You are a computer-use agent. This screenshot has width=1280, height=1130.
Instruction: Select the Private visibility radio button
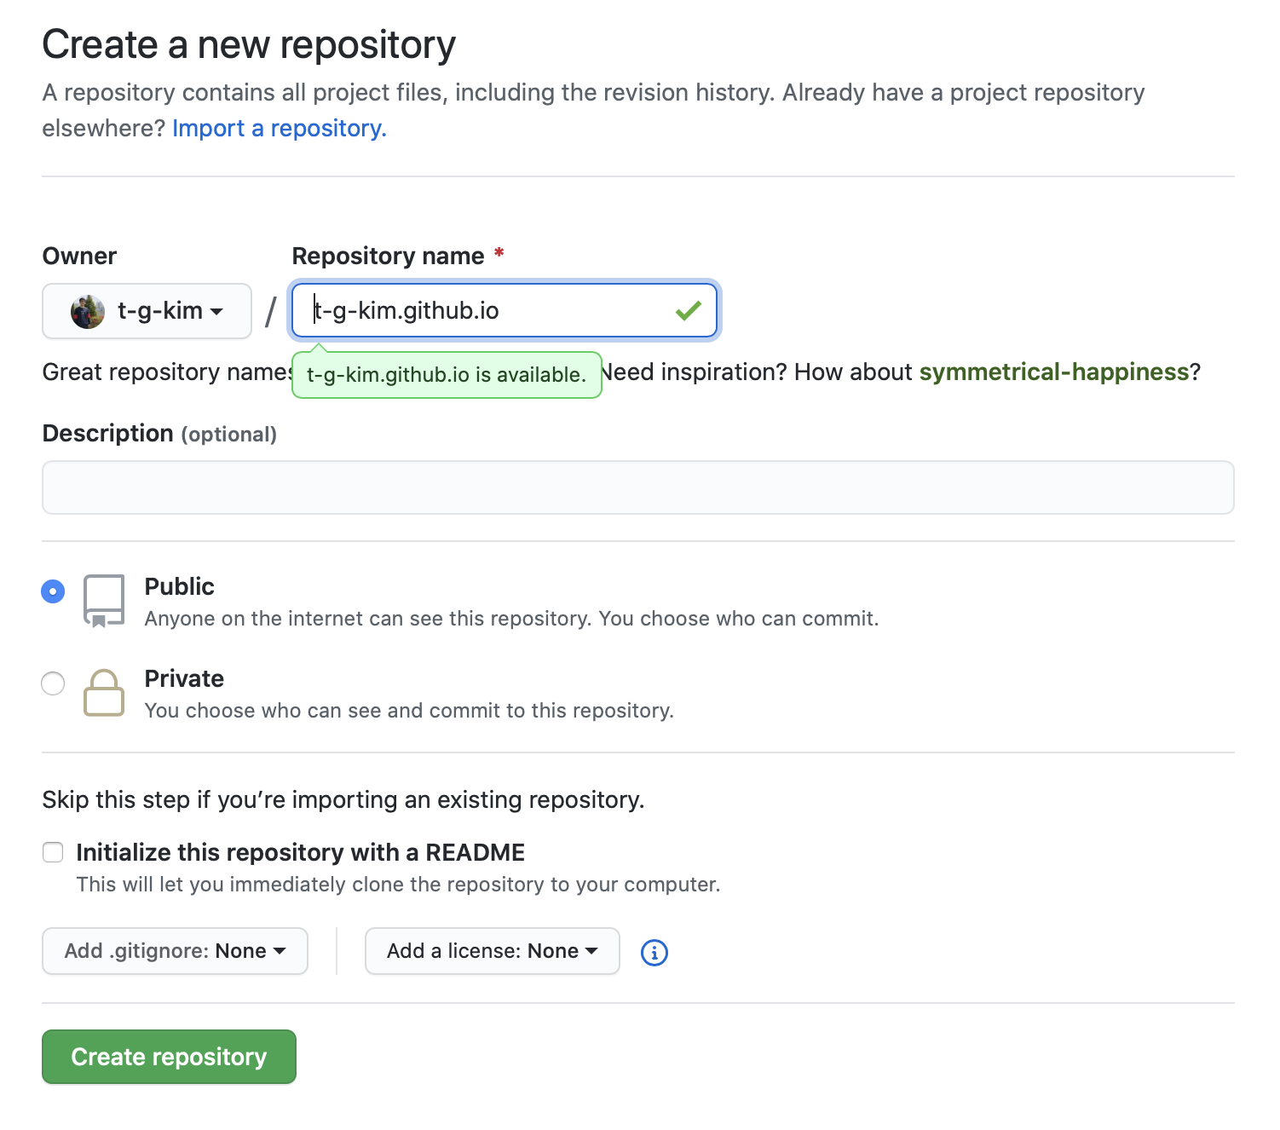(x=53, y=683)
